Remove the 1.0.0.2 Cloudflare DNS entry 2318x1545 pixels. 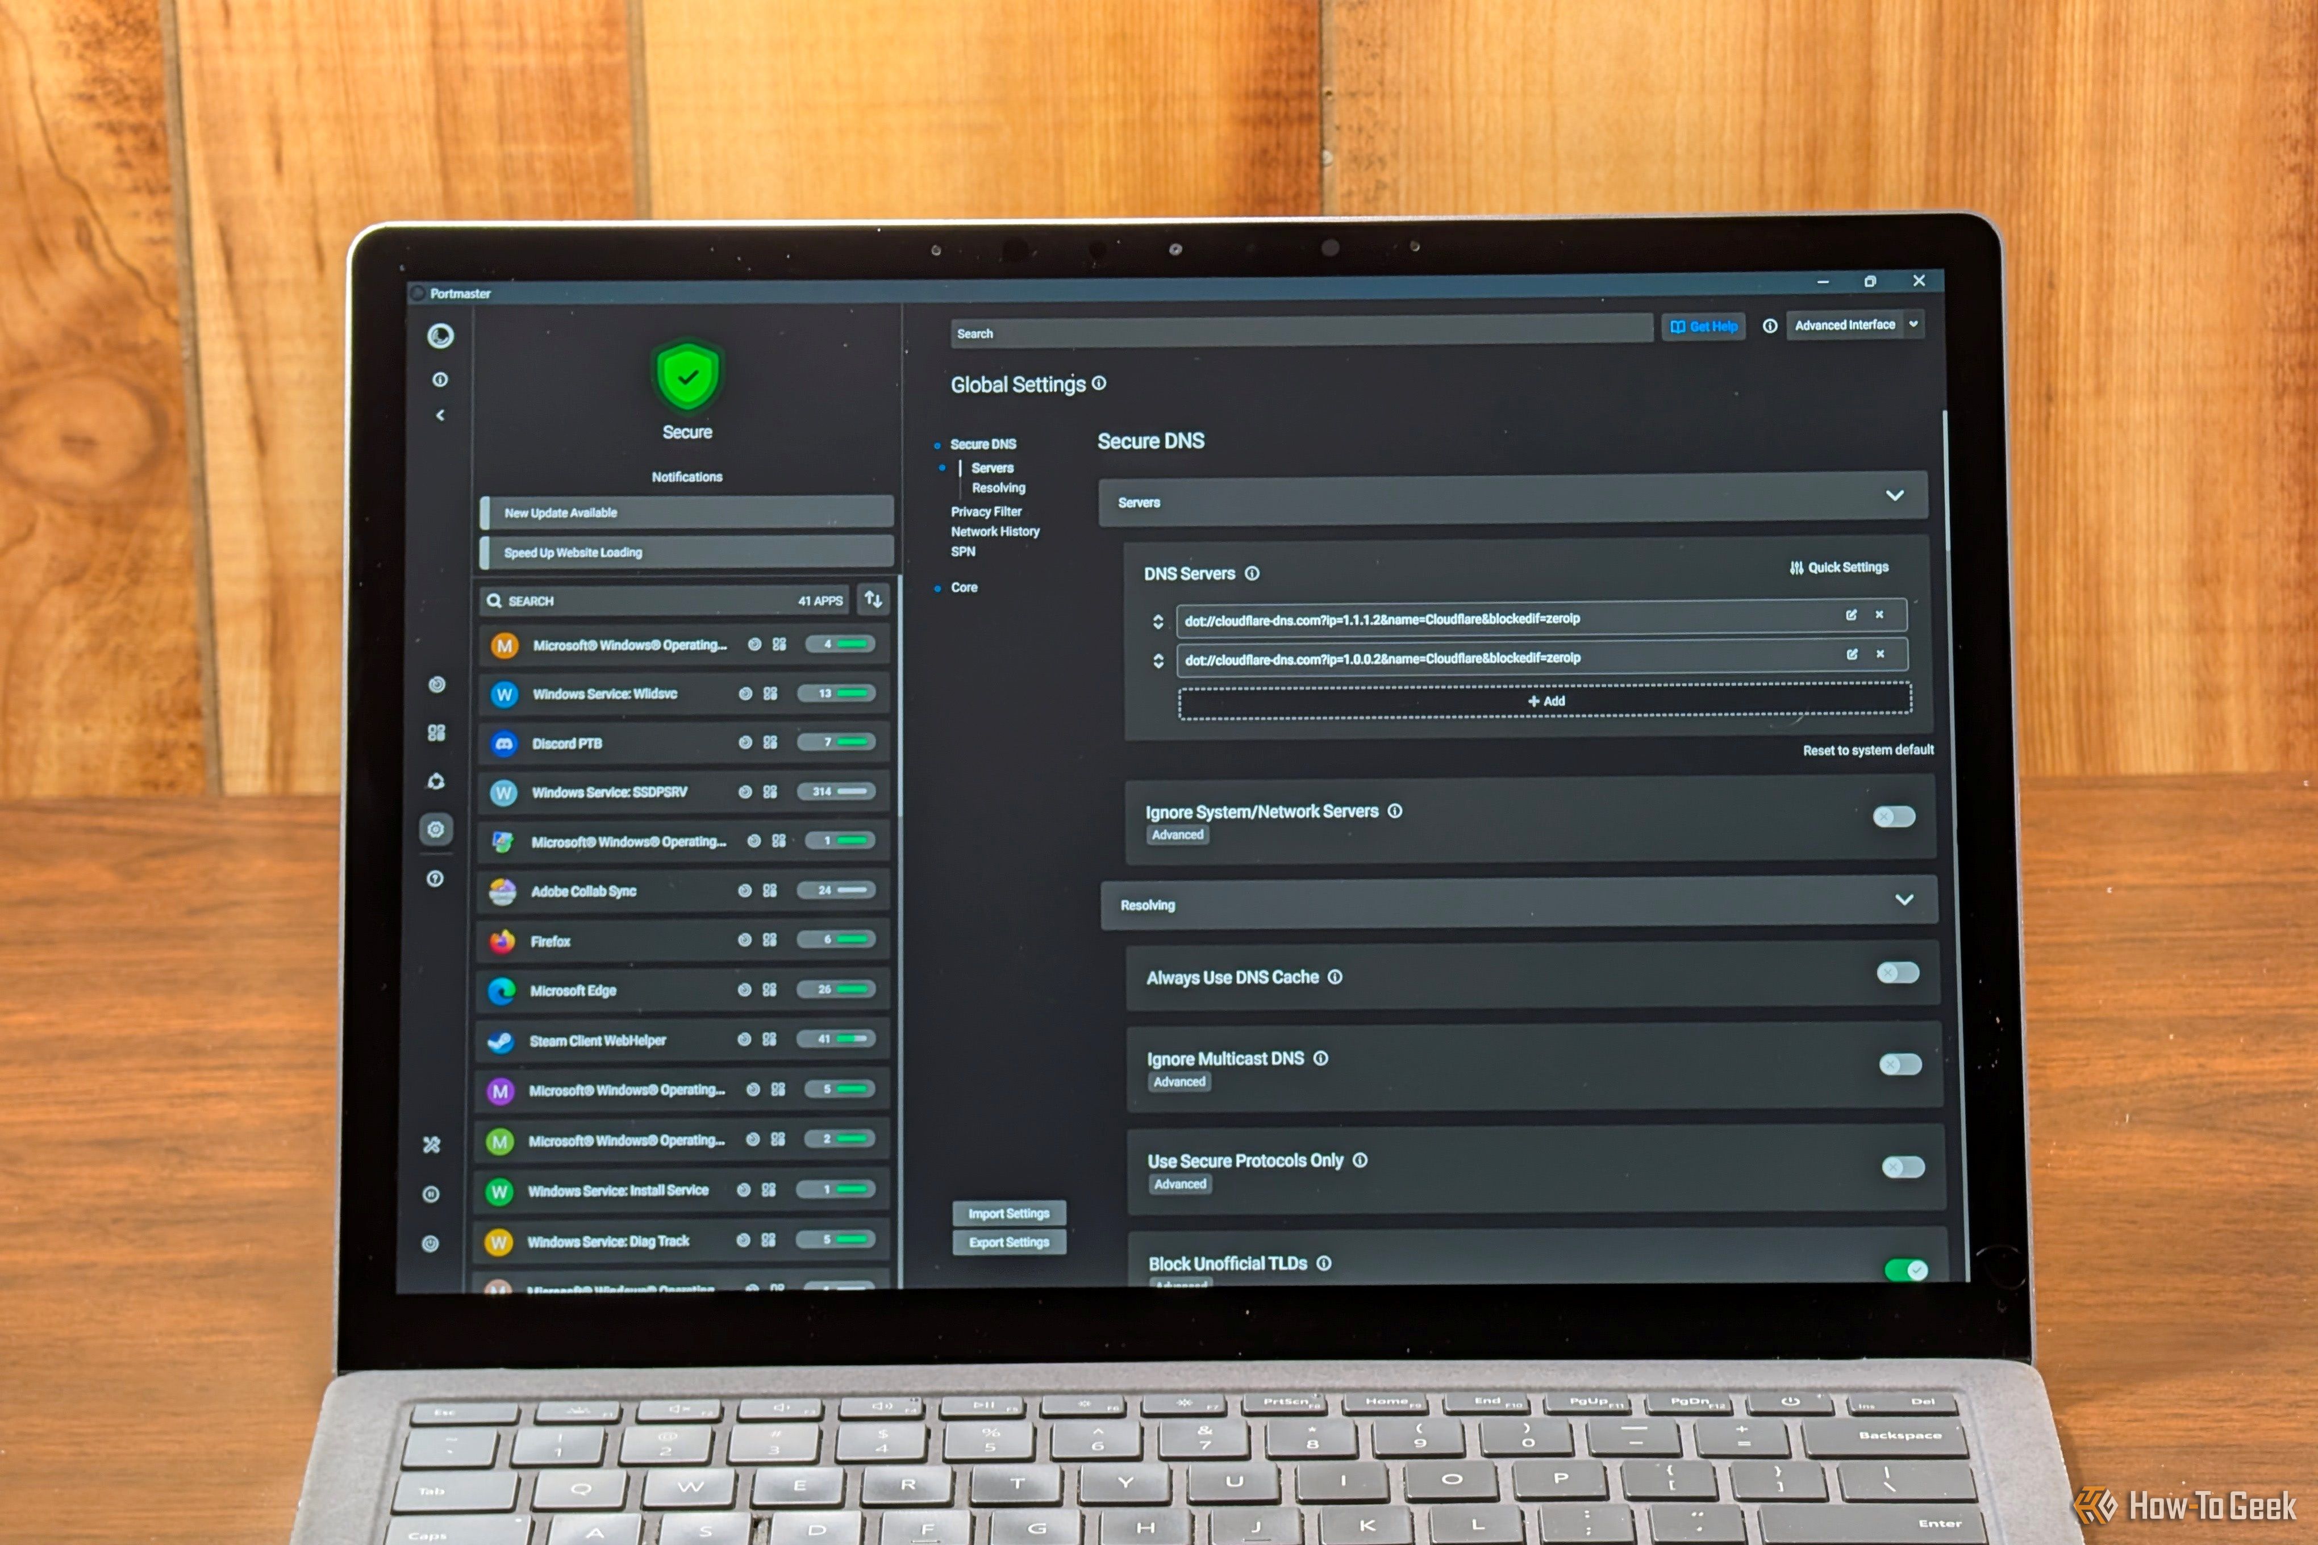(1881, 654)
